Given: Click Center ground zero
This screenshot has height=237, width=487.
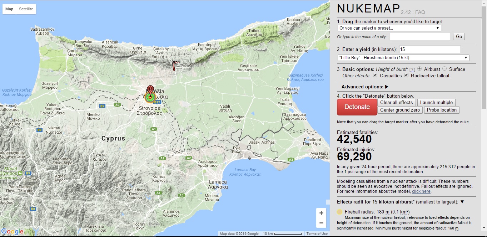Looking at the screenshot, I should pos(400,110).
